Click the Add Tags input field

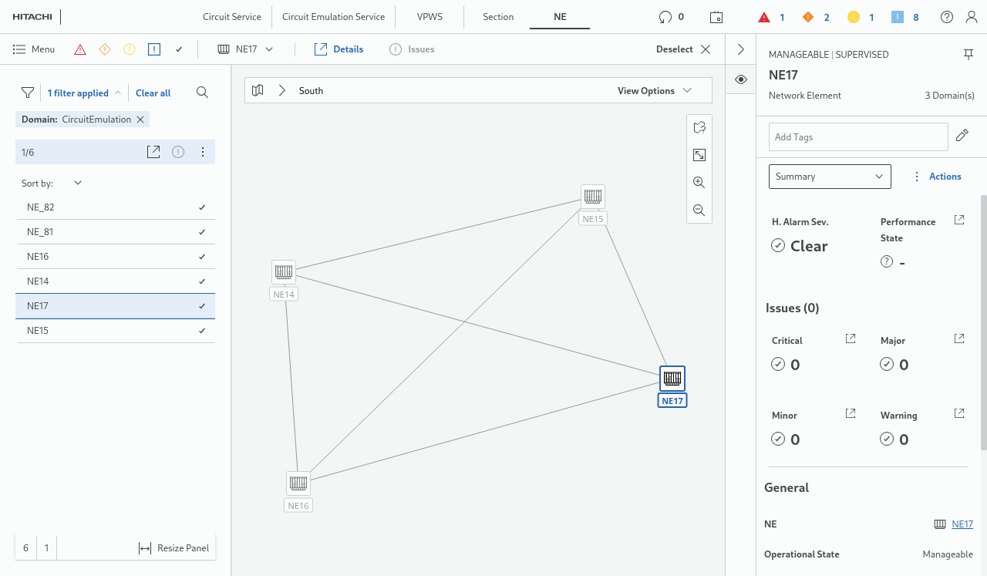tap(857, 137)
